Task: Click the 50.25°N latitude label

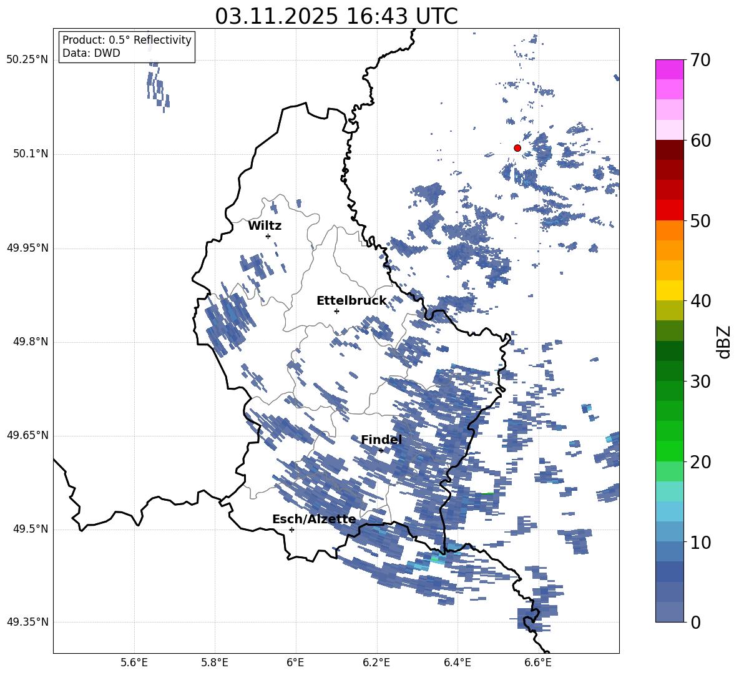Action: [x=27, y=60]
